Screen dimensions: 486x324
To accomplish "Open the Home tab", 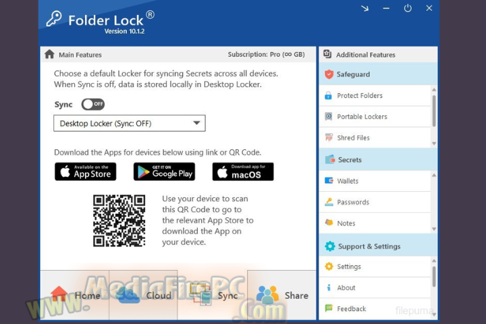I will [x=75, y=295].
